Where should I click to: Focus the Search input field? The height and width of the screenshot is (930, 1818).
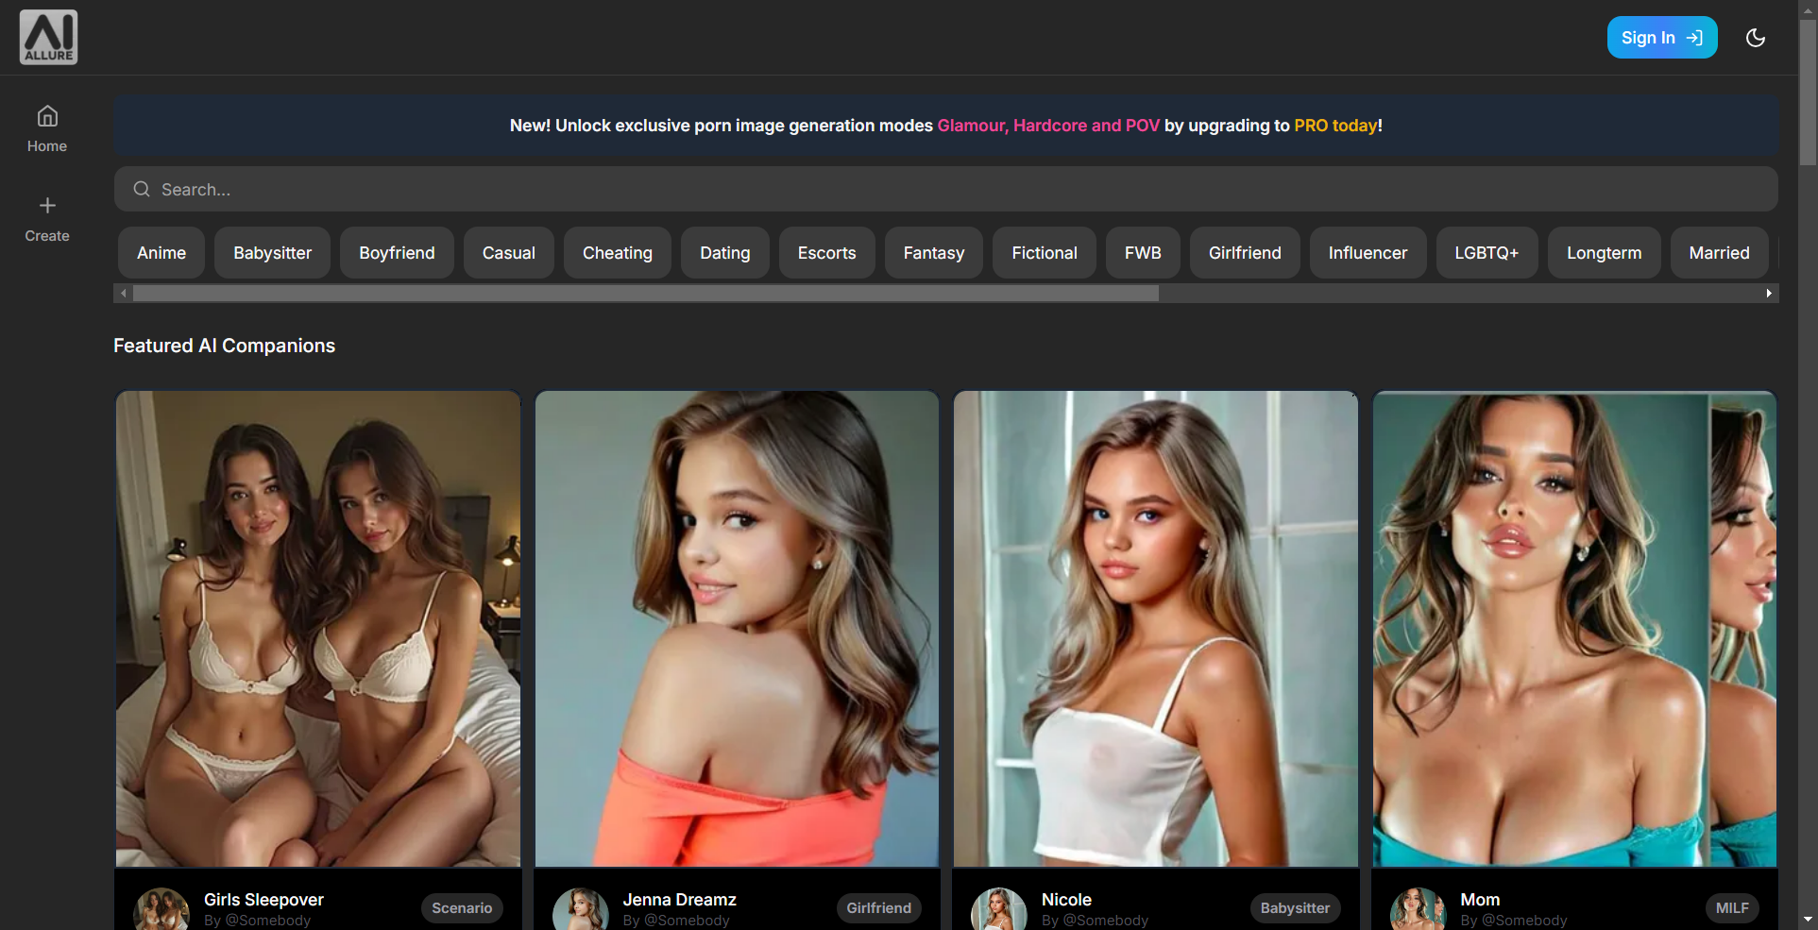(x=945, y=189)
